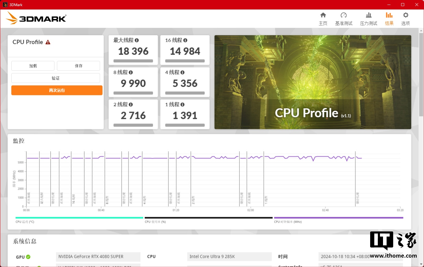
Task: Open the 压力测试 stress test icon
Action: [x=369, y=15]
